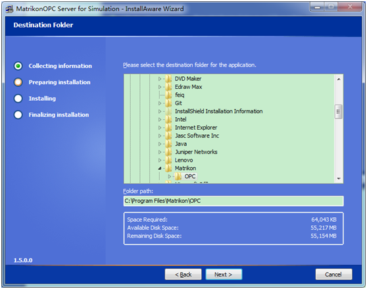Click the scroll down arrow in folder tree

pyautogui.click(x=339, y=178)
